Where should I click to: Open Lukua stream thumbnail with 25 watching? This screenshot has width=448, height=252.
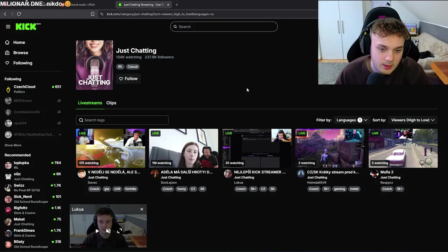257,148
